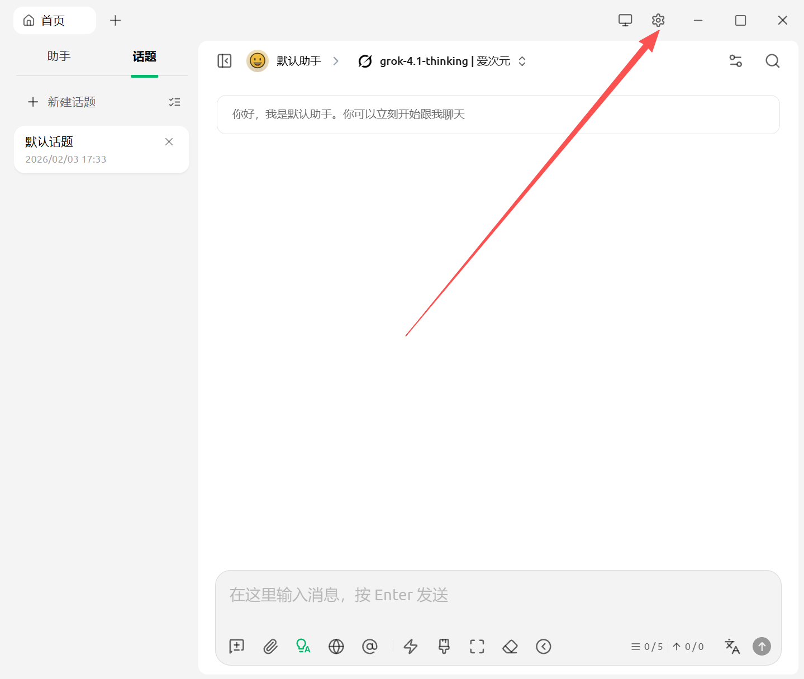Click the new topic chat-plus icon

[237, 647]
